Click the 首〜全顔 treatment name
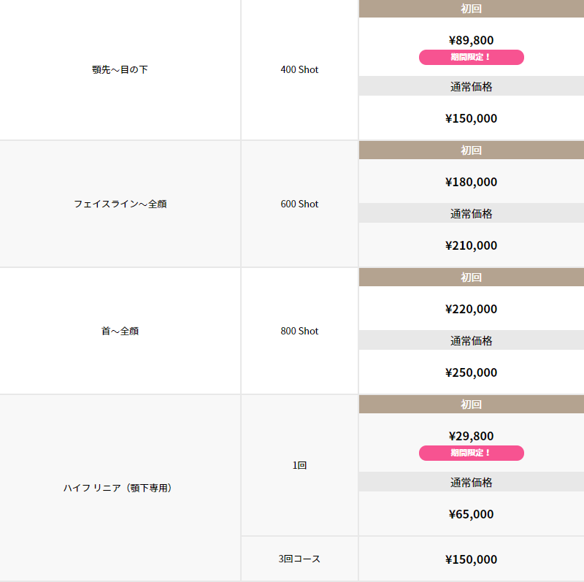584x582 pixels. coord(120,331)
